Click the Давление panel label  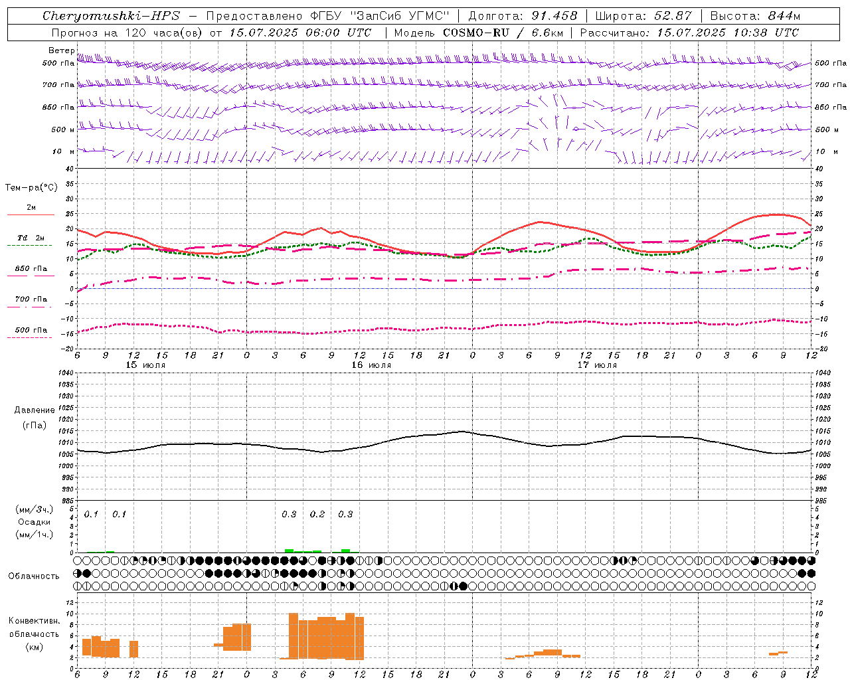pos(35,410)
